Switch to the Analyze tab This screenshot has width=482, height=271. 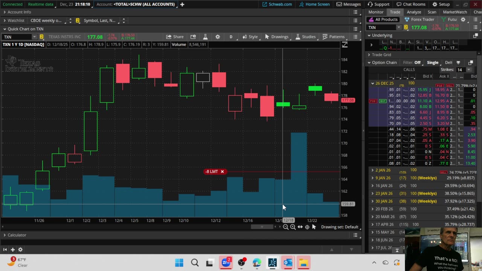(414, 12)
